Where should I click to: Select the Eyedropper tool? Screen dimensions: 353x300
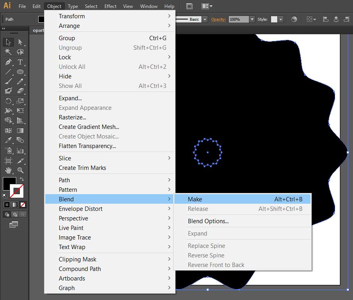click(x=8, y=140)
